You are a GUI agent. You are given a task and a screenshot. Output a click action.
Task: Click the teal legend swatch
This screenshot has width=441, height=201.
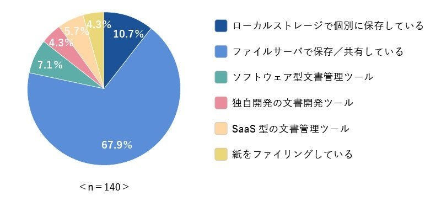point(221,77)
